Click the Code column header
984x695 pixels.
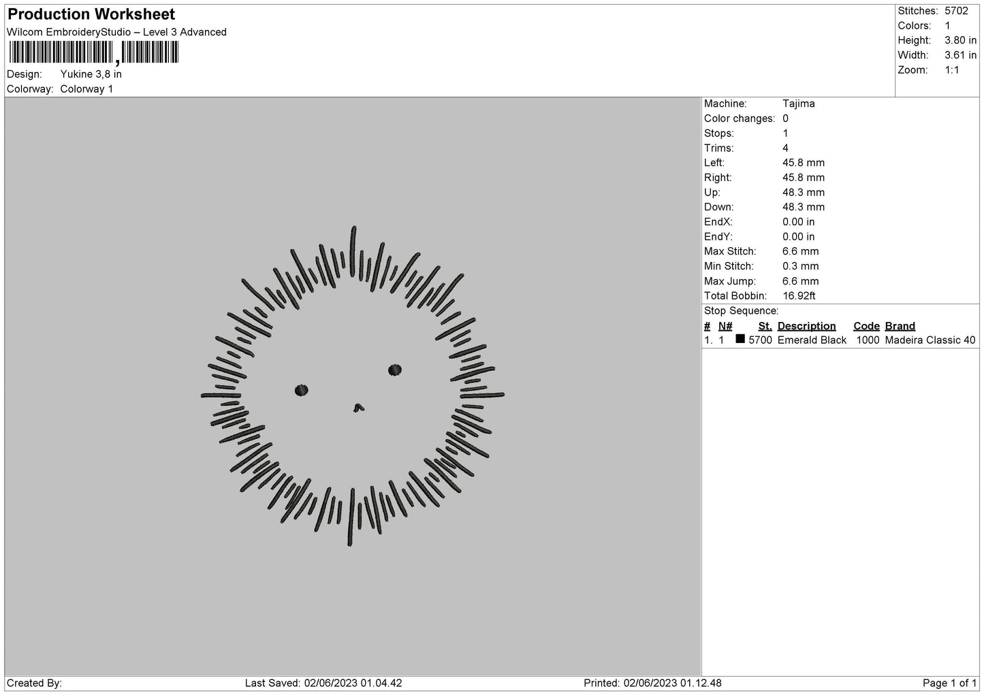866,326
